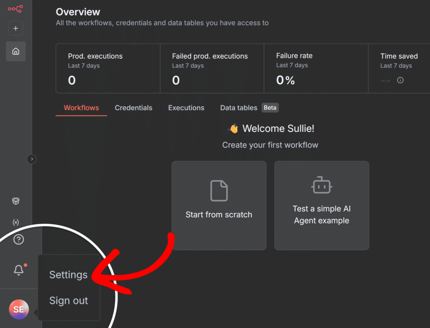Screen dimensions: 430x328
Task: Open the templates cube icon
Action: [x=16, y=201]
